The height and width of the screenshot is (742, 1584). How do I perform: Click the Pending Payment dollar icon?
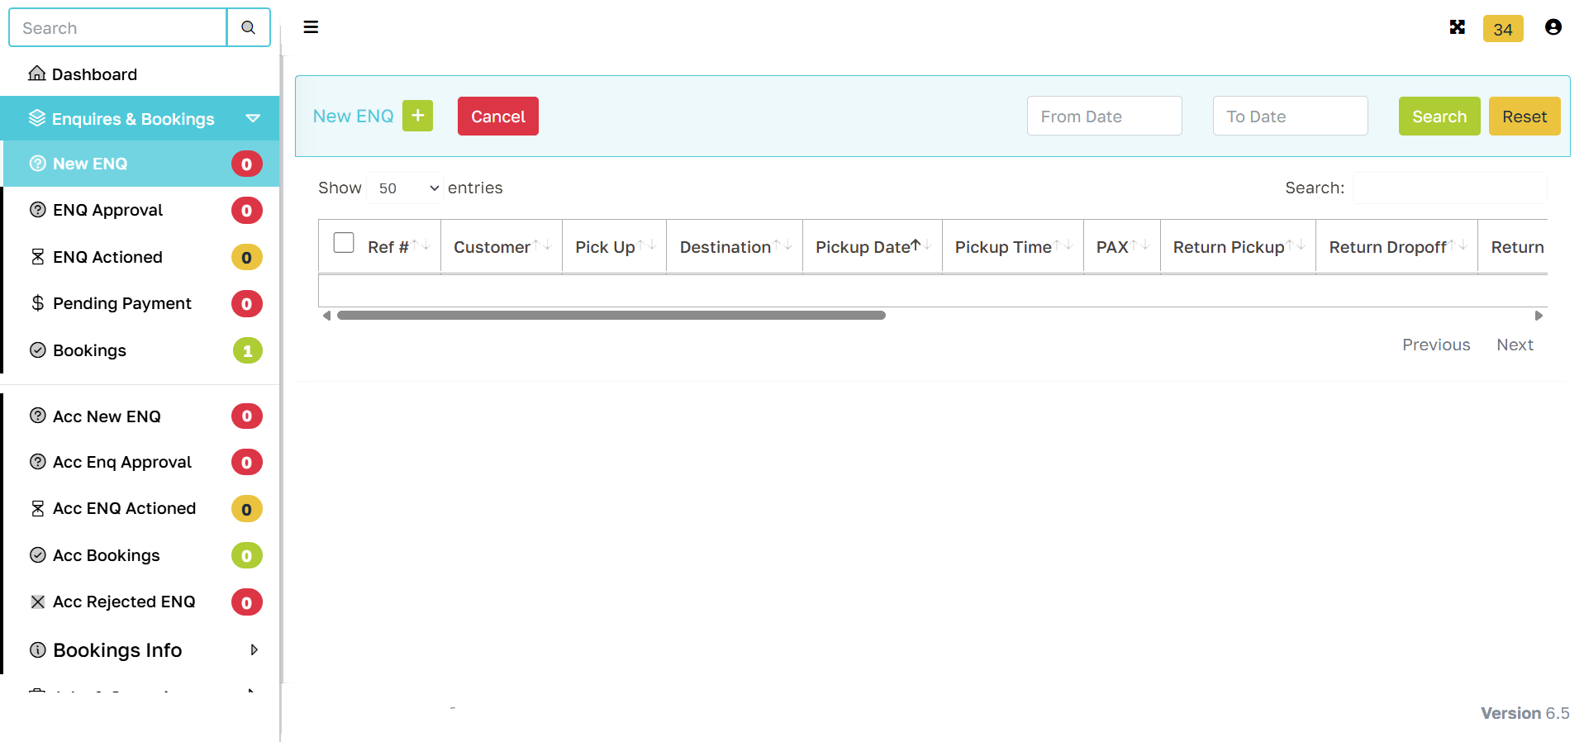pos(38,303)
